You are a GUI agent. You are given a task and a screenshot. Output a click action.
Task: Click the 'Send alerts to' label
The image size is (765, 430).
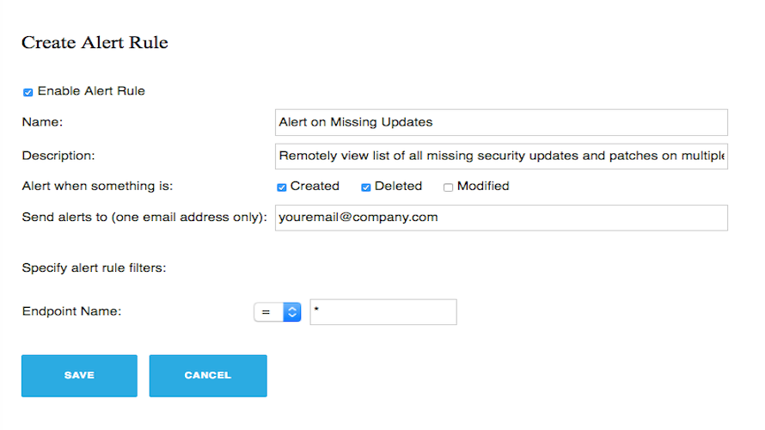[x=145, y=218]
